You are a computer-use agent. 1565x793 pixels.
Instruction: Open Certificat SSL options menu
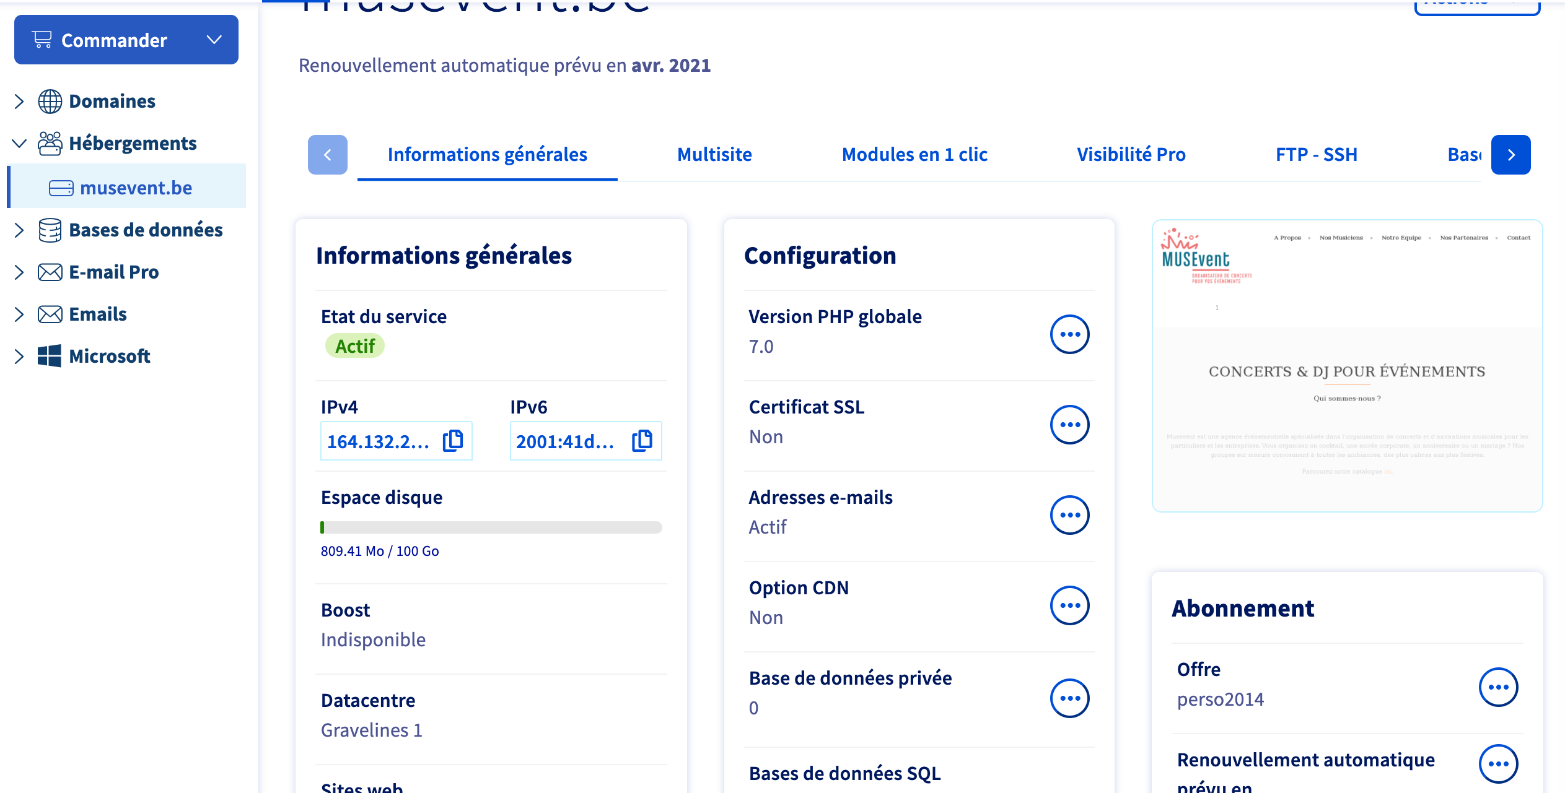tap(1069, 425)
